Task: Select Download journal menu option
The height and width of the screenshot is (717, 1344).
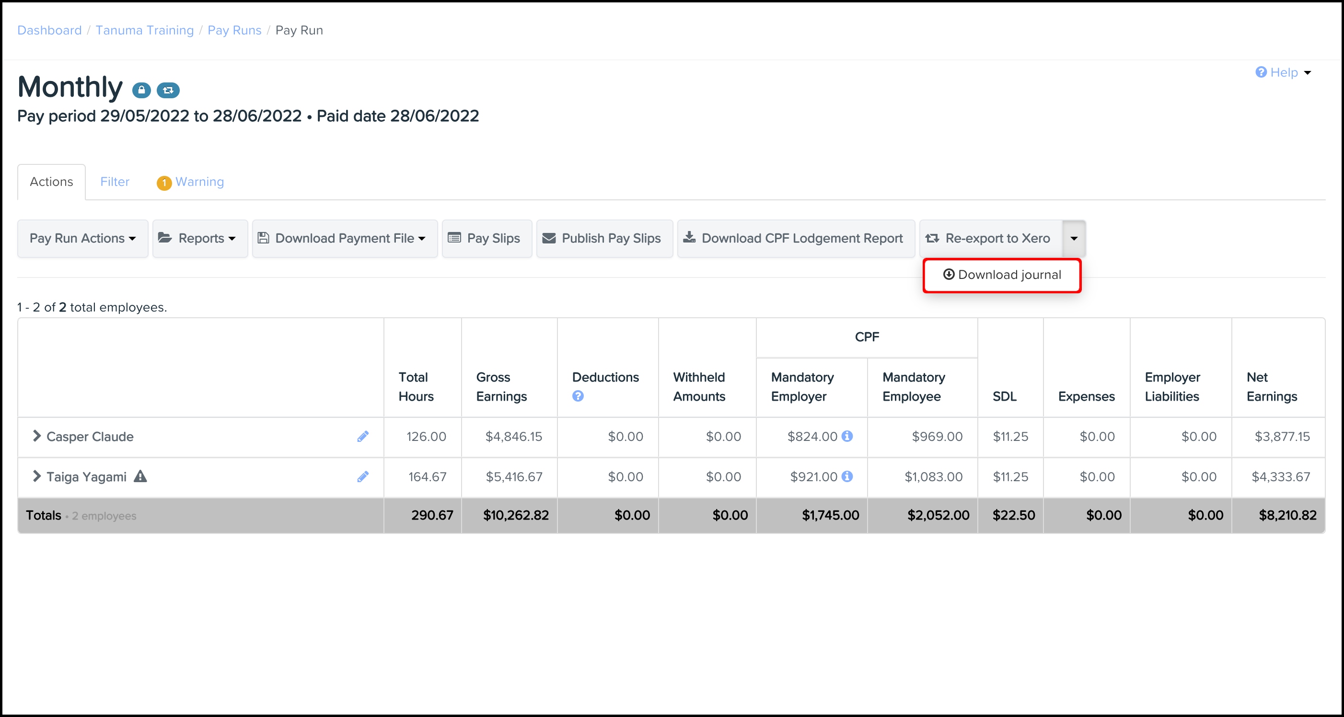Action: tap(1002, 275)
